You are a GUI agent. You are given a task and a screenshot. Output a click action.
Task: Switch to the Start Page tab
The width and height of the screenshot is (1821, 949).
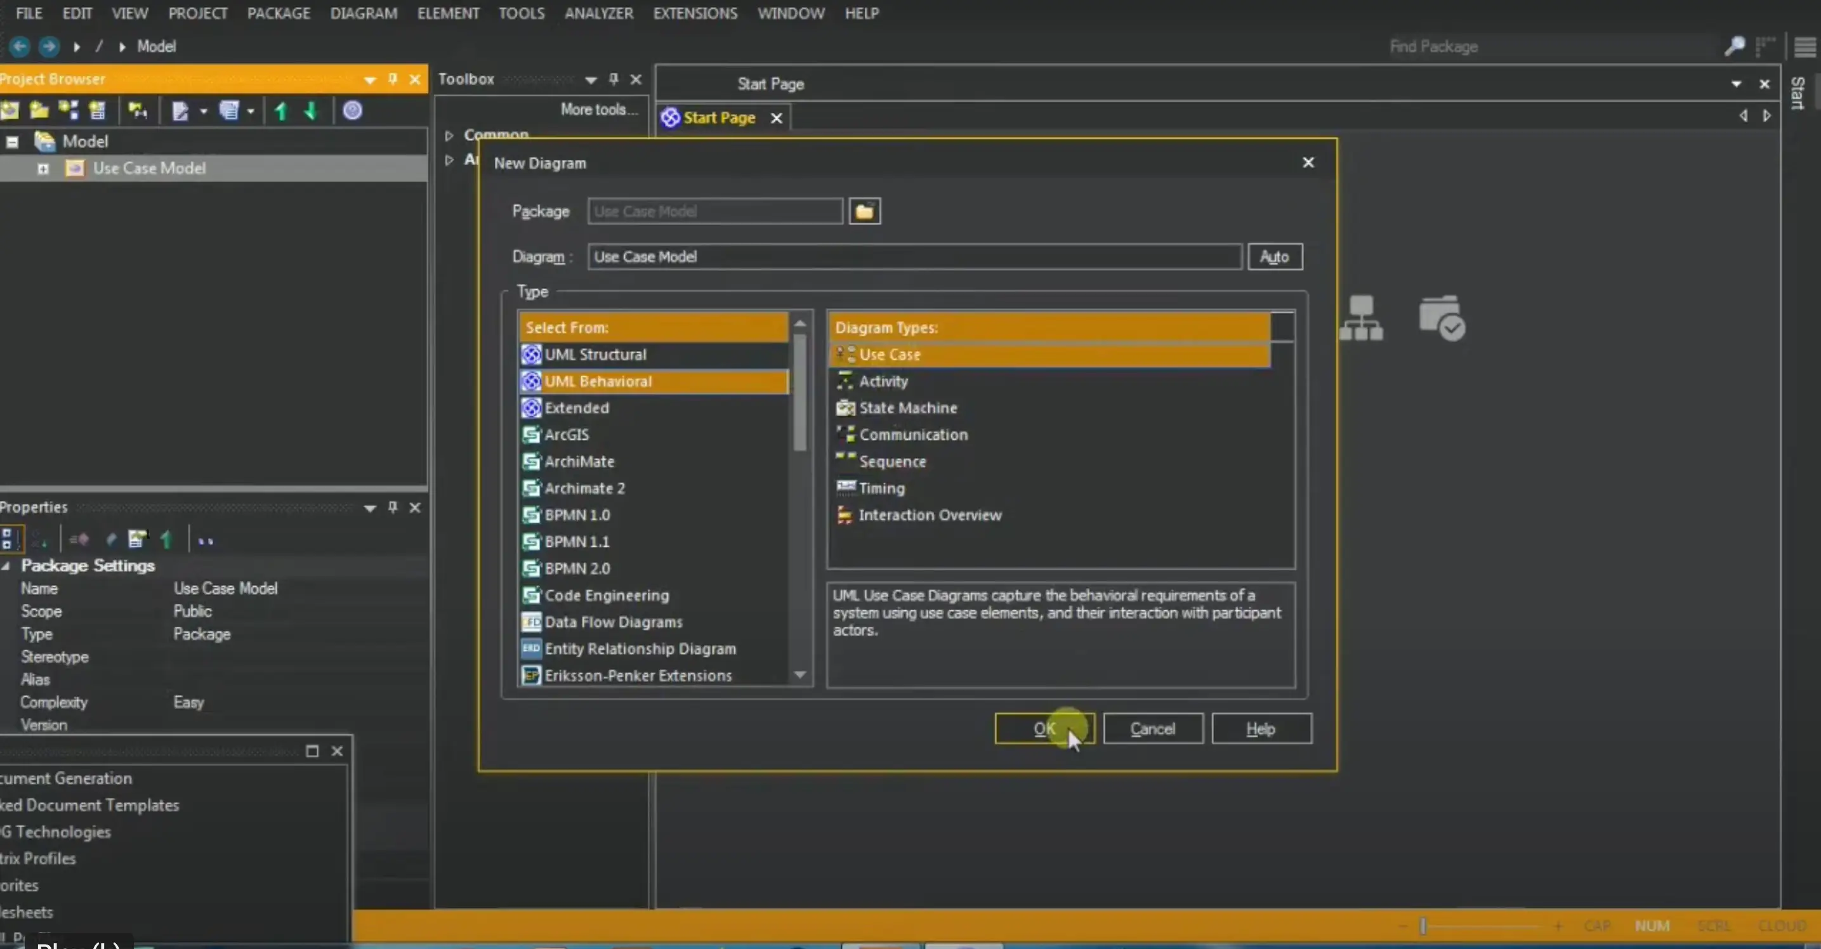pos(718,117)
